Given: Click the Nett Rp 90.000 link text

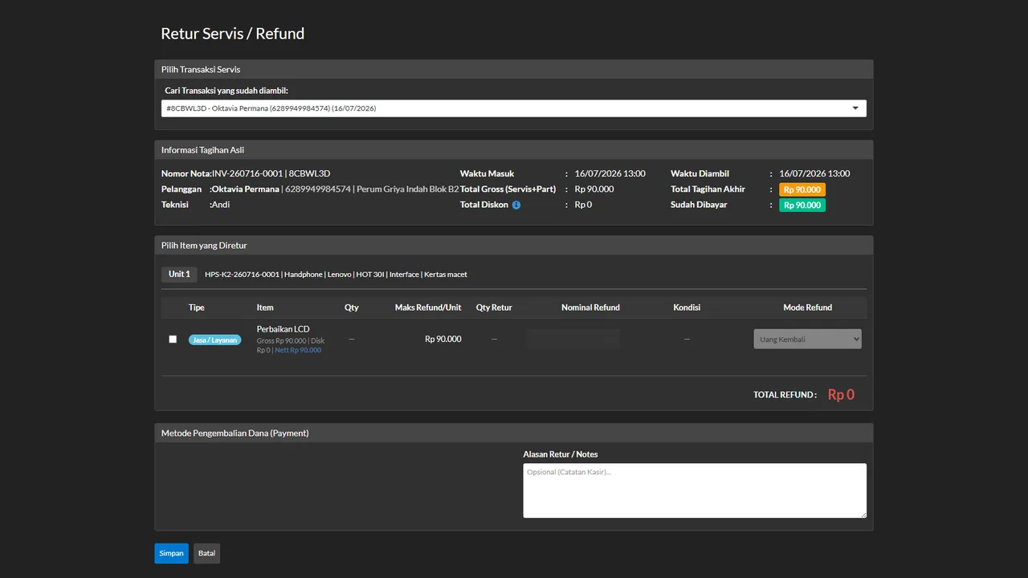Looking at the screenshot, I should (x=298, y=350).
